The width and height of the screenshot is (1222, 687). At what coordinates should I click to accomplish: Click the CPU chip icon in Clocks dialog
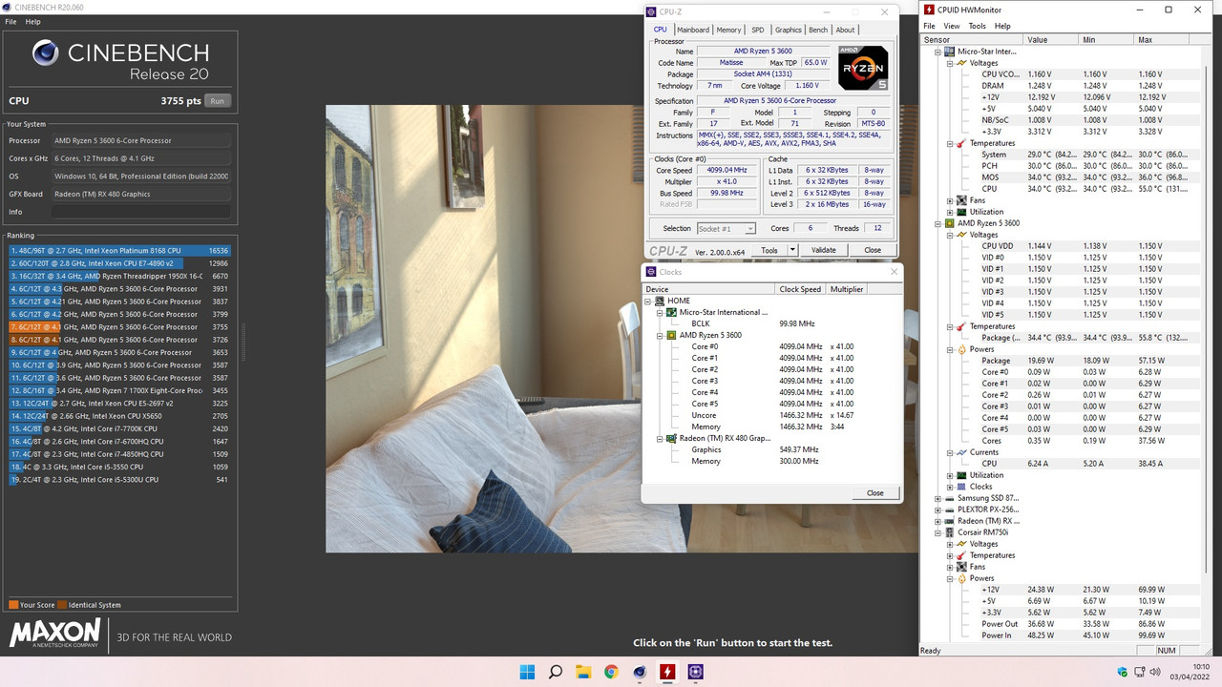pyautogui.click(x=672, y=335)
